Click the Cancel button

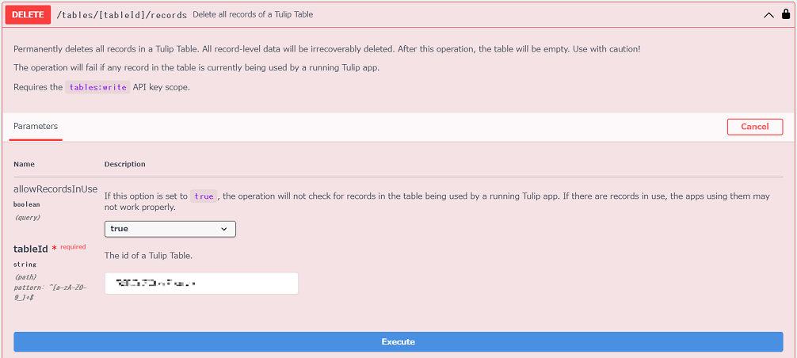click(755, 127)
